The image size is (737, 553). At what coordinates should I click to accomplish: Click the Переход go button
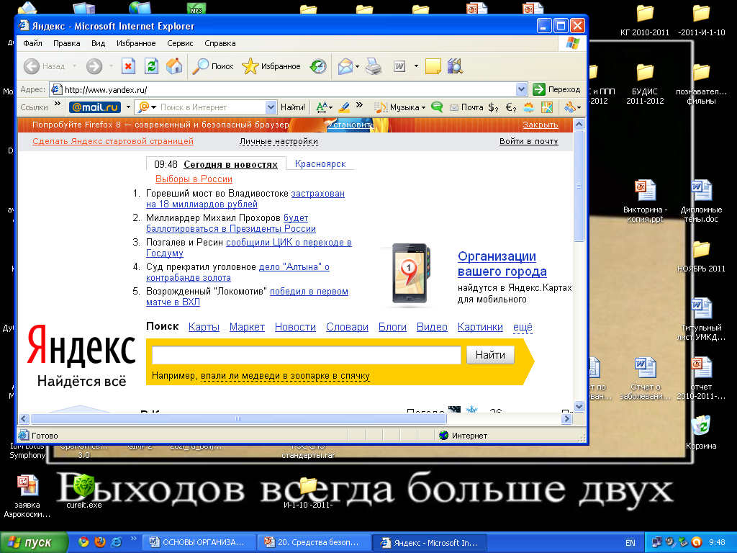click(x=557, y=89)
